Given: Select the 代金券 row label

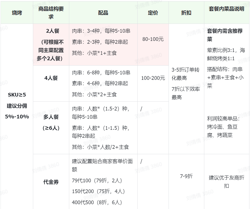Looking at the screenshot, I should [51, 182].
